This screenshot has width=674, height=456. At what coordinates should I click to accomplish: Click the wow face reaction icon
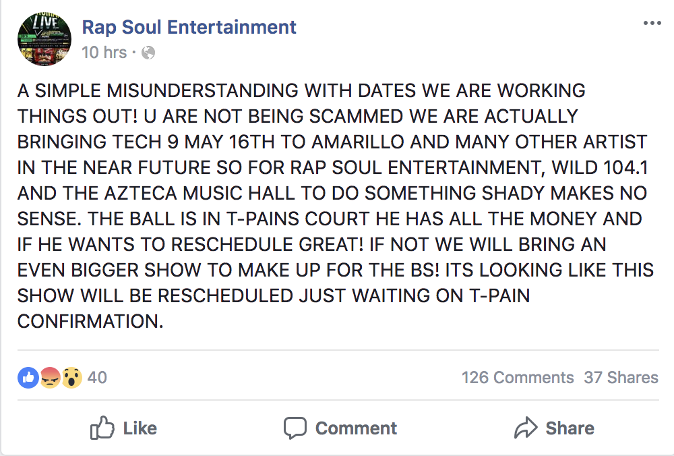pos(72,378)
